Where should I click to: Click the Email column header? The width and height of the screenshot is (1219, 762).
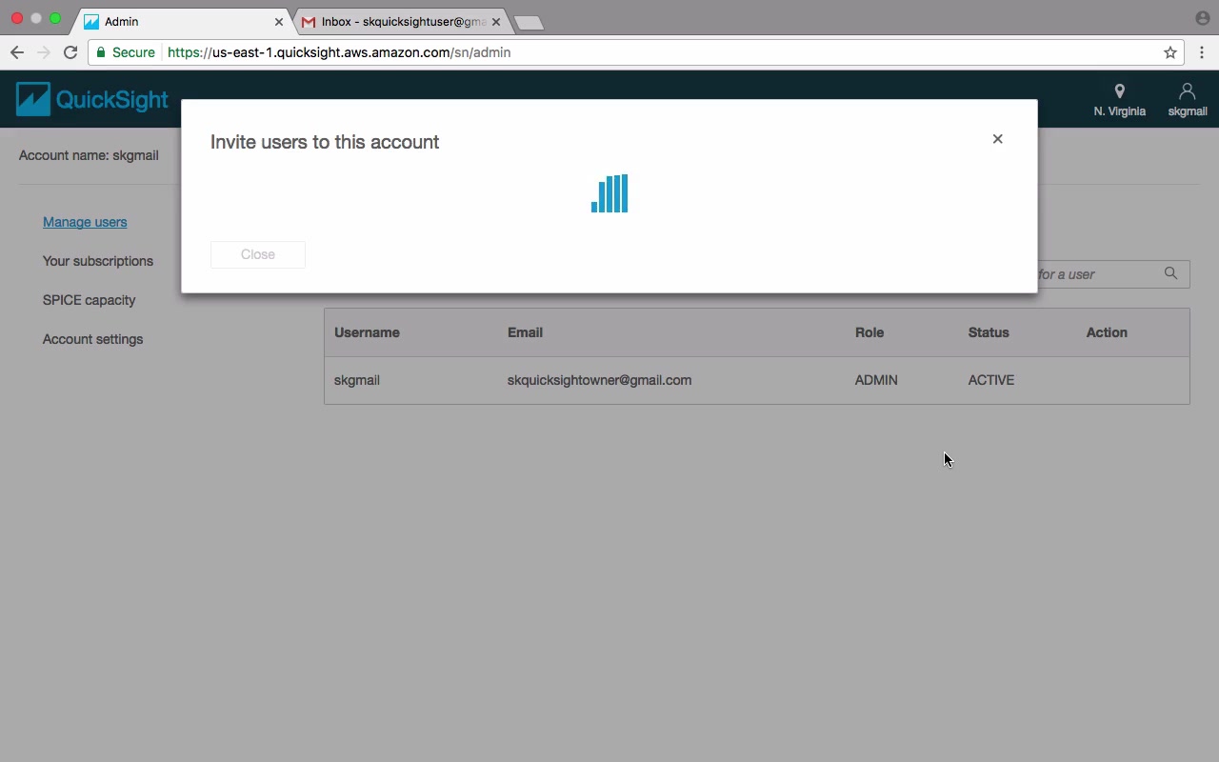[525, 332]
